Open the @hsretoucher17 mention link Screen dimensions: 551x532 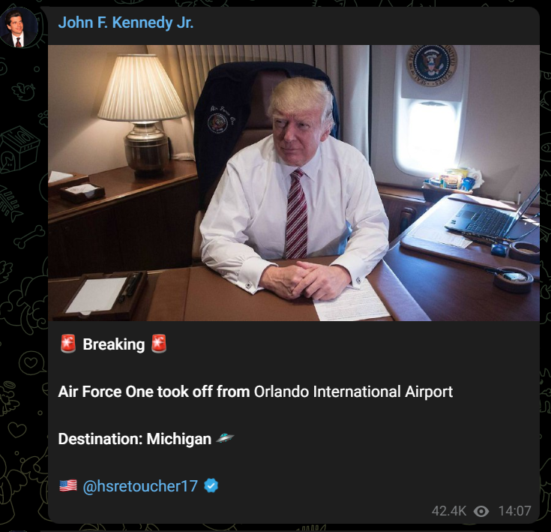[x=140, y=486]
